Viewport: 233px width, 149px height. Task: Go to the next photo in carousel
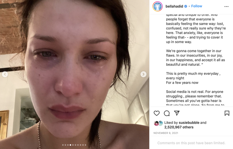[x=143, y=74]
